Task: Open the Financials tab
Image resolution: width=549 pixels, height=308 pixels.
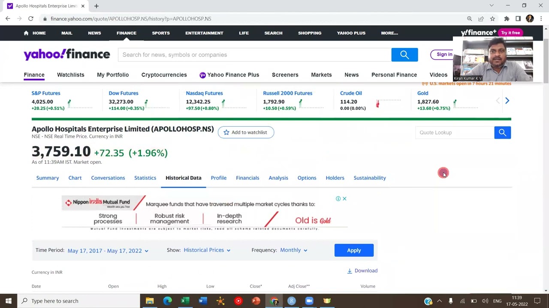Action: pyautogui.click(x=247, y=178)
